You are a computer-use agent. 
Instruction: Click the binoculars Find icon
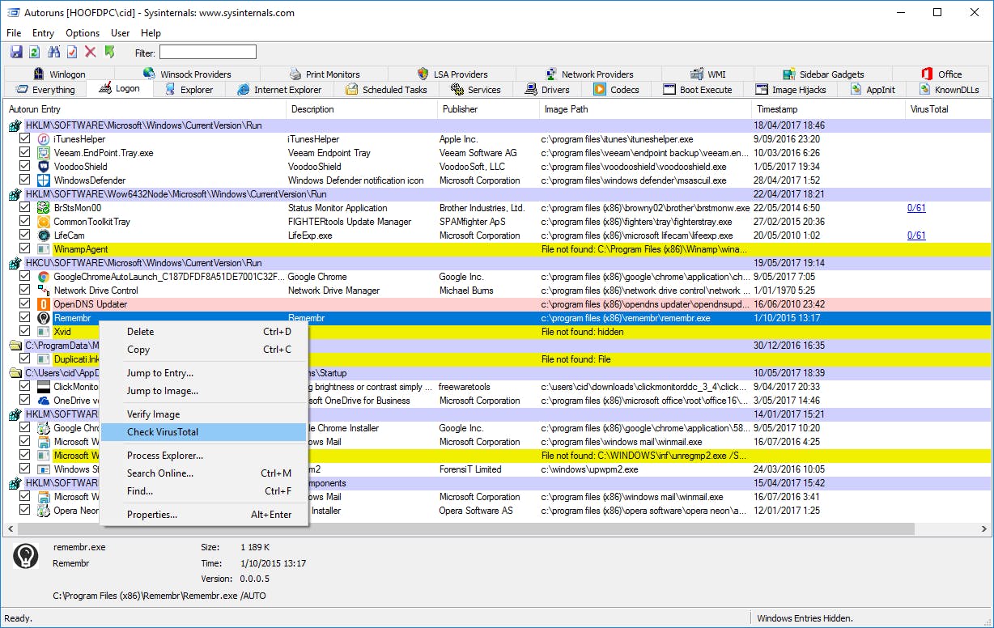[54, 53]
